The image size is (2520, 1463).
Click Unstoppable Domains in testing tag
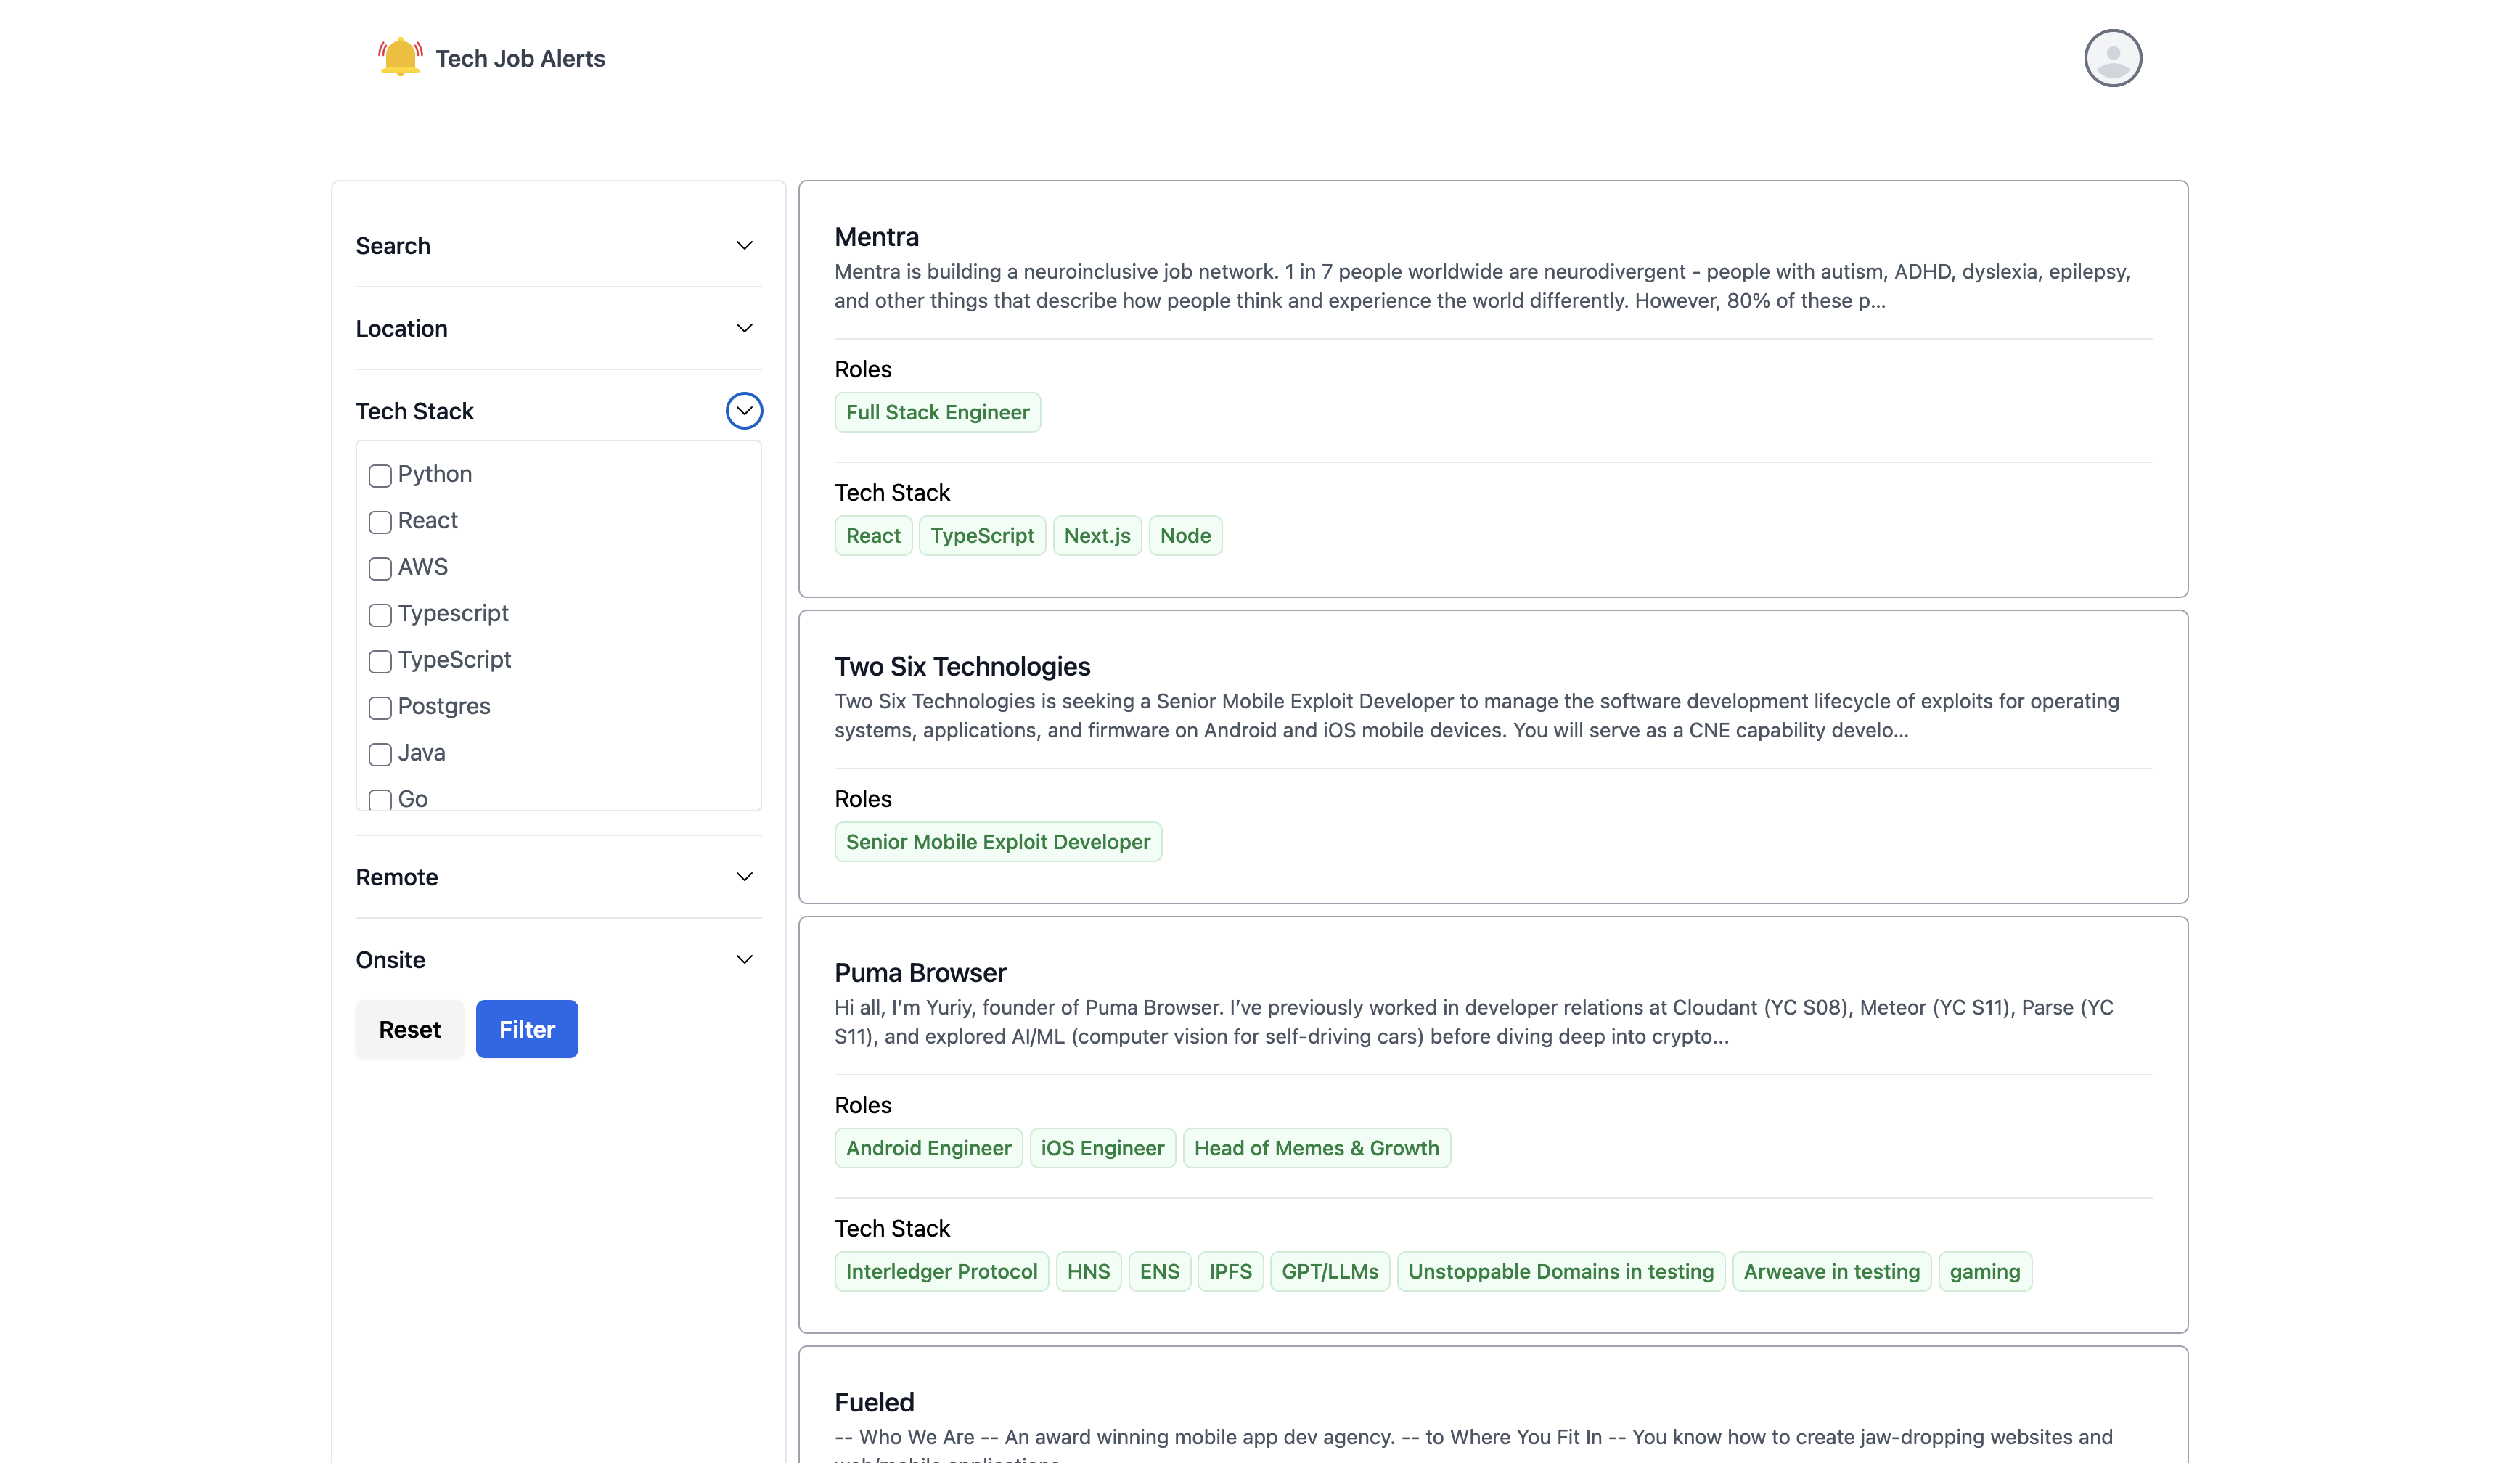[x=1561, y=1272]
